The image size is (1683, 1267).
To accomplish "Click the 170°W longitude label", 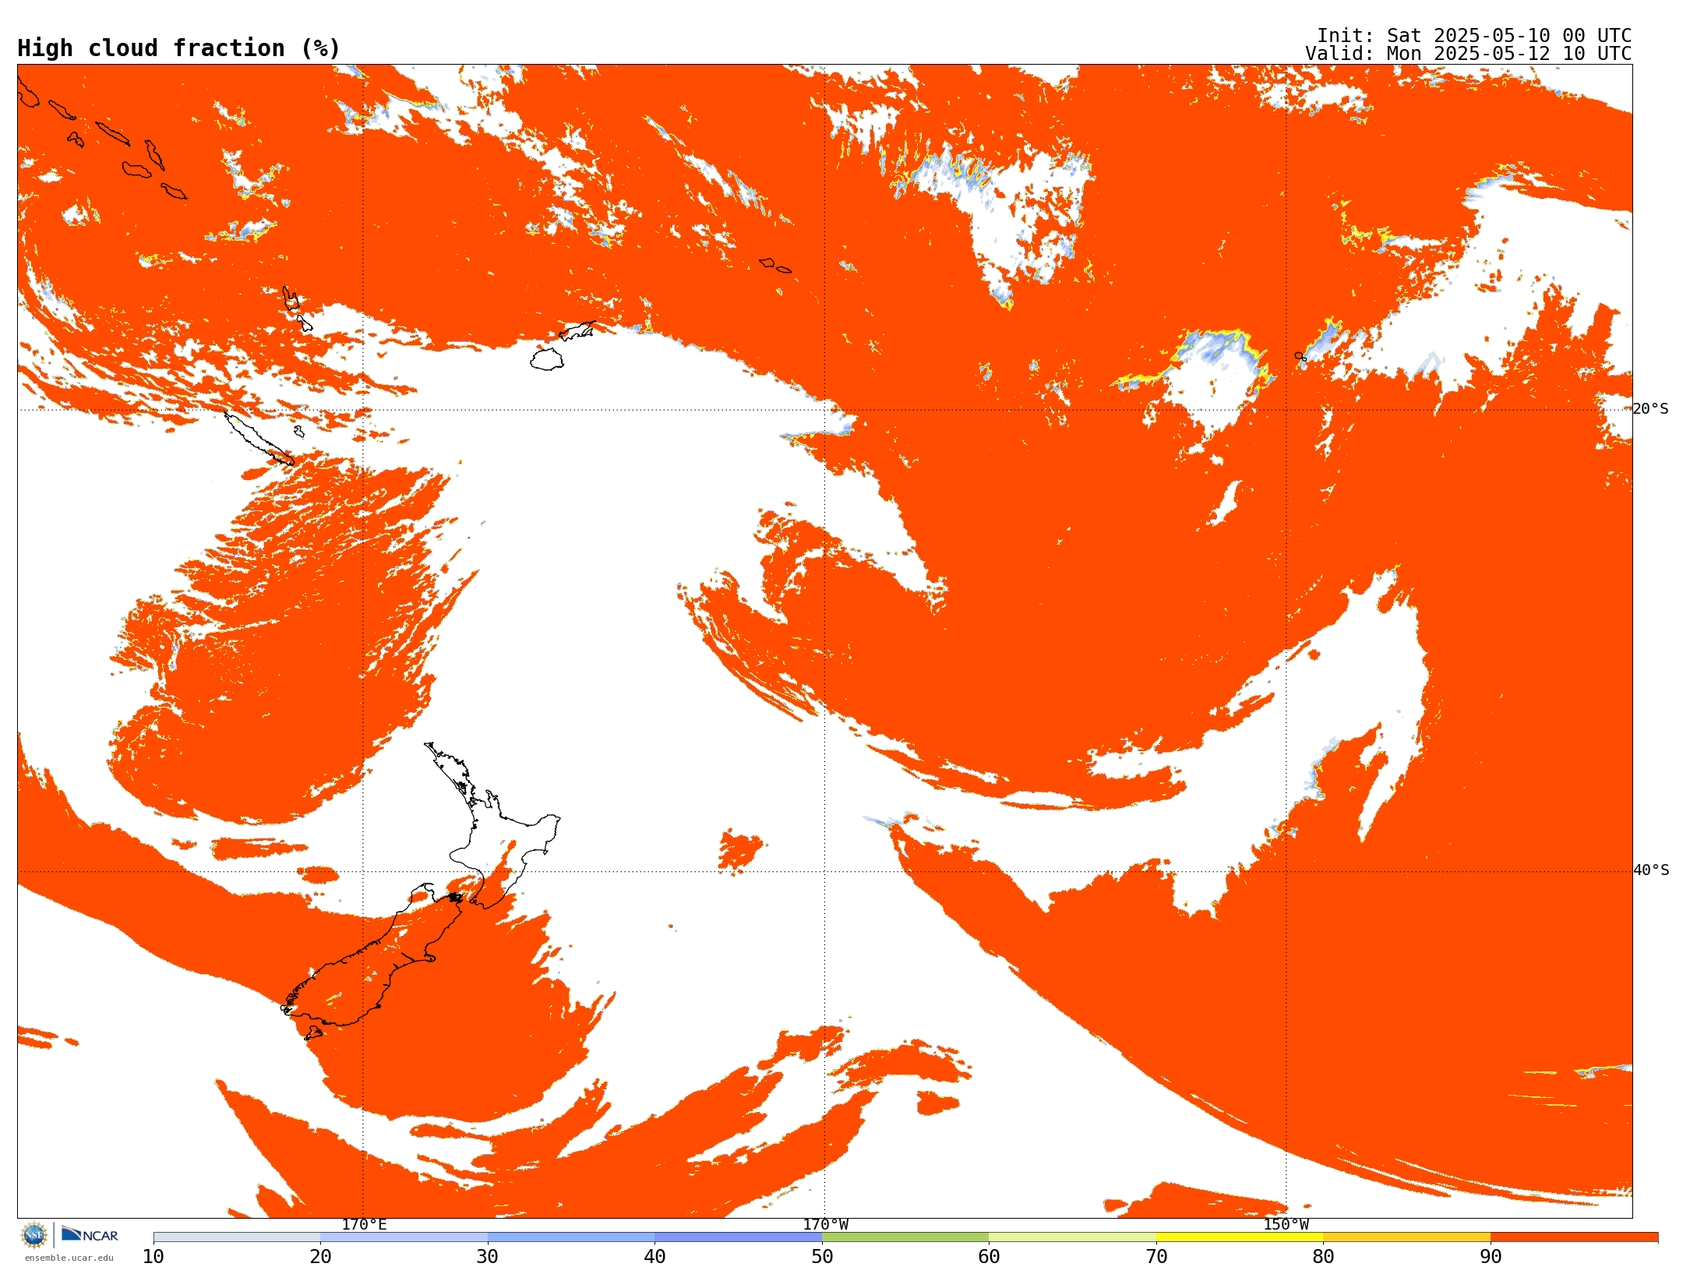I will (x=825, y=1225).
